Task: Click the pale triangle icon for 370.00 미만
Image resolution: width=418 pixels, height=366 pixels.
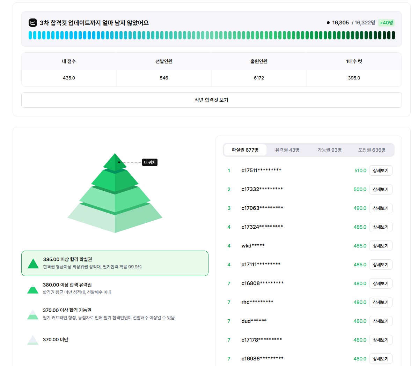Action: tap(33, 340)
